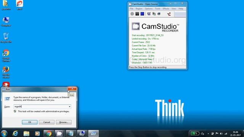The image size is (244, 137).
Task: Open the Action Center flag tray icon
Action: pyautogui.click(x=217, y=134)
